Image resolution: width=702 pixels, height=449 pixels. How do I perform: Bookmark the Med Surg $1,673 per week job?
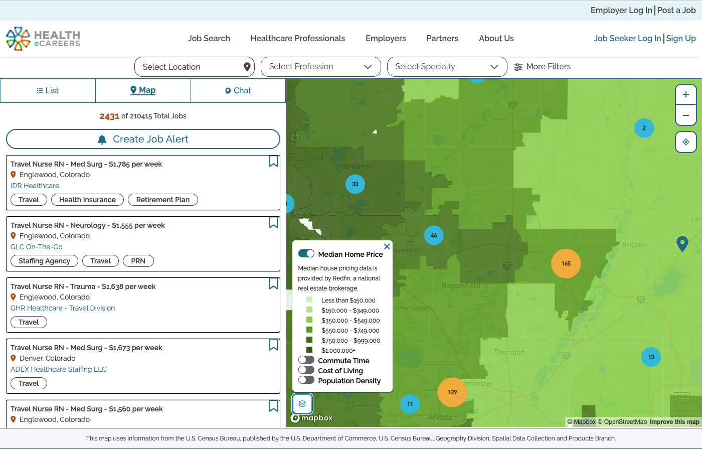click(273, 345)
